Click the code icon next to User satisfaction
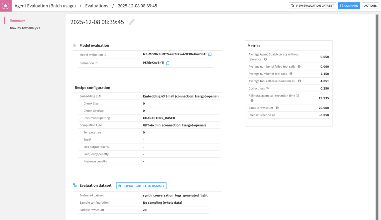This screenshot has width=381, height=220. tap(274, 115)
